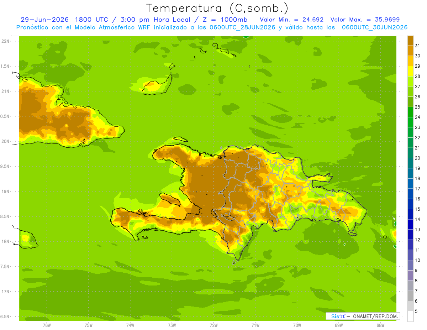Click the brown topmost colorbar segment above 31

tap(410, 40)
